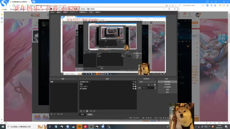Screen dimensions: 230x129
Task: Select the Video Capture Device 2 source row
Action: [x=108, y=82]
